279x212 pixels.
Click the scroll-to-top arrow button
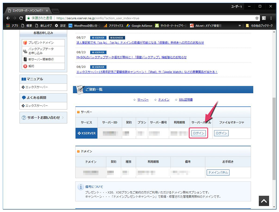pyautogui.click(x=264, y=201)
